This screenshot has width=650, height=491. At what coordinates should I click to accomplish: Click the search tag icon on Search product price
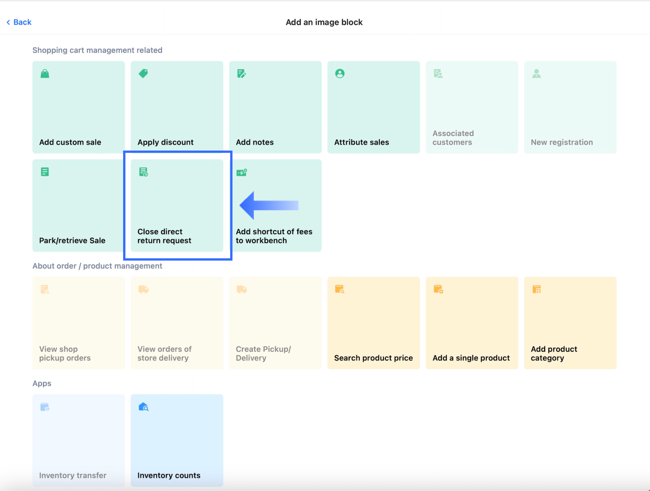[340, 289]
